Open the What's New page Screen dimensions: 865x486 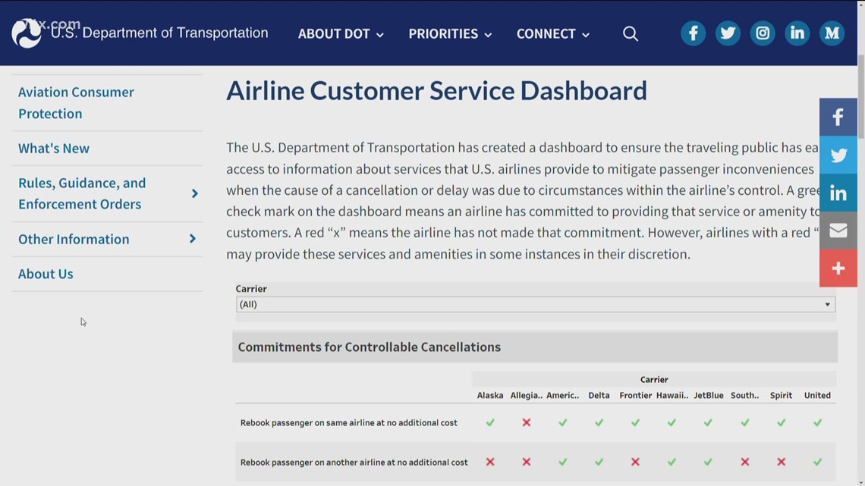point(54,148)
